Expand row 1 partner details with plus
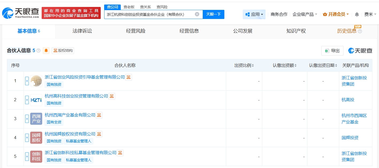Screen dimensions: 379x168 27,81
